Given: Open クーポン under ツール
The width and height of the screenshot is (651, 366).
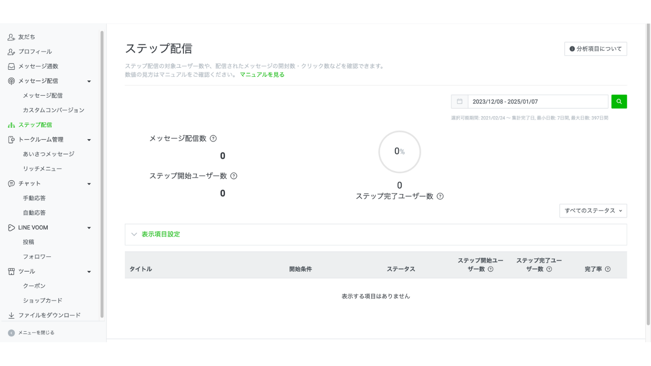Looking at the screenshot, I should coord(34,286).
